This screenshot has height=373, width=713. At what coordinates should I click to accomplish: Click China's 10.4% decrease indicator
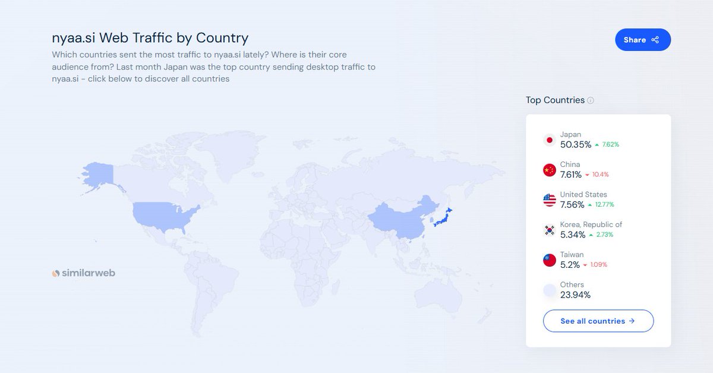(x=597, y=175)
